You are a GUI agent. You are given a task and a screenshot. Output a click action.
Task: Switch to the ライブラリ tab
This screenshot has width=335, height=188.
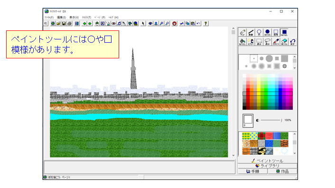[267, 166]
